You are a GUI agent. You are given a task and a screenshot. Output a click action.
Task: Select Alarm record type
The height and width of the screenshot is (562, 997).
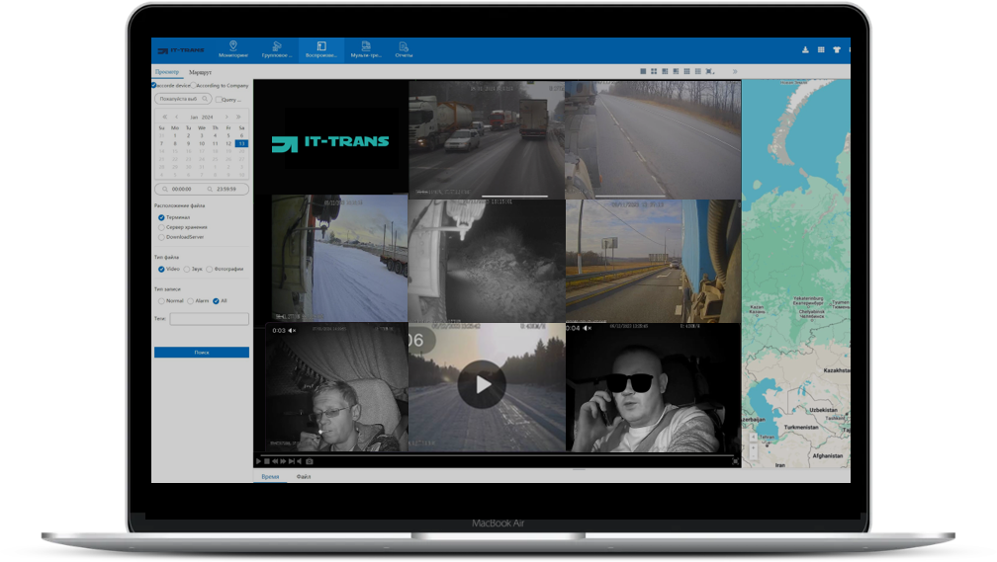[190, 300]
